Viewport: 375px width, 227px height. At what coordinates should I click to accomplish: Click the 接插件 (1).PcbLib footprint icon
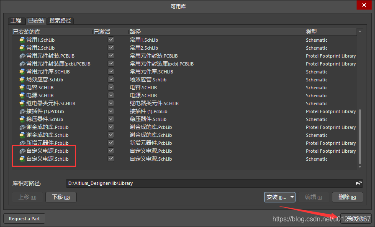22,111
